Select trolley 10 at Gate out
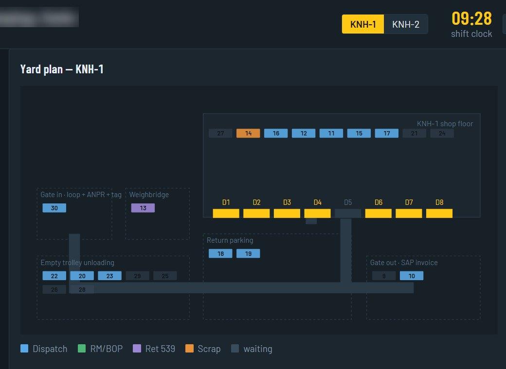 click(412, 276)
